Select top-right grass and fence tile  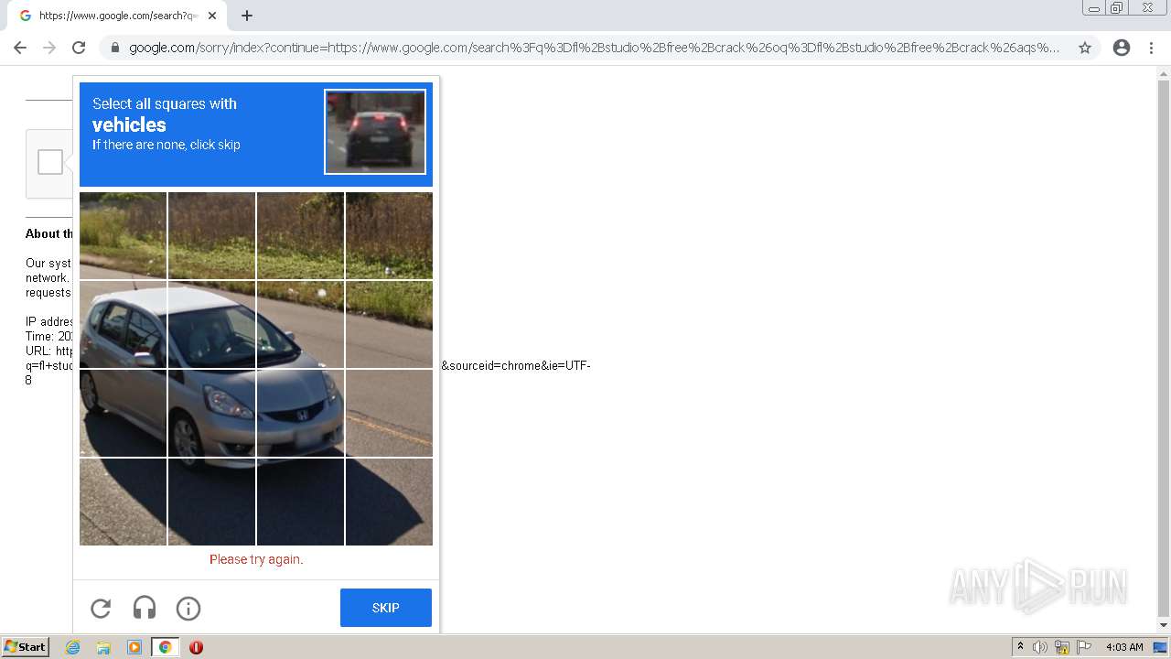(389, 235)
